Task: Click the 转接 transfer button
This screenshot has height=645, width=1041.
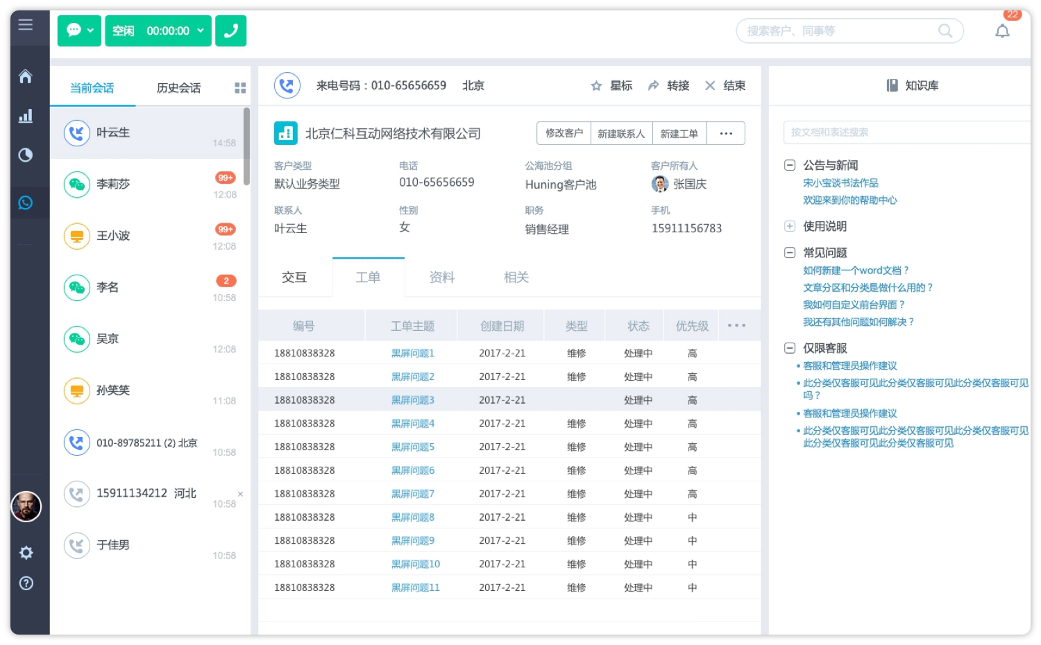Action: click(668, 85)
